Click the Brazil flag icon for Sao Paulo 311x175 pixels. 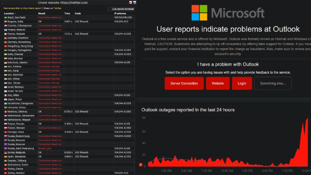[5, 17]
